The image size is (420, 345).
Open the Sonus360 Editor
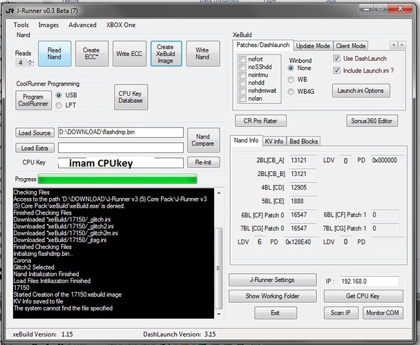372,121
